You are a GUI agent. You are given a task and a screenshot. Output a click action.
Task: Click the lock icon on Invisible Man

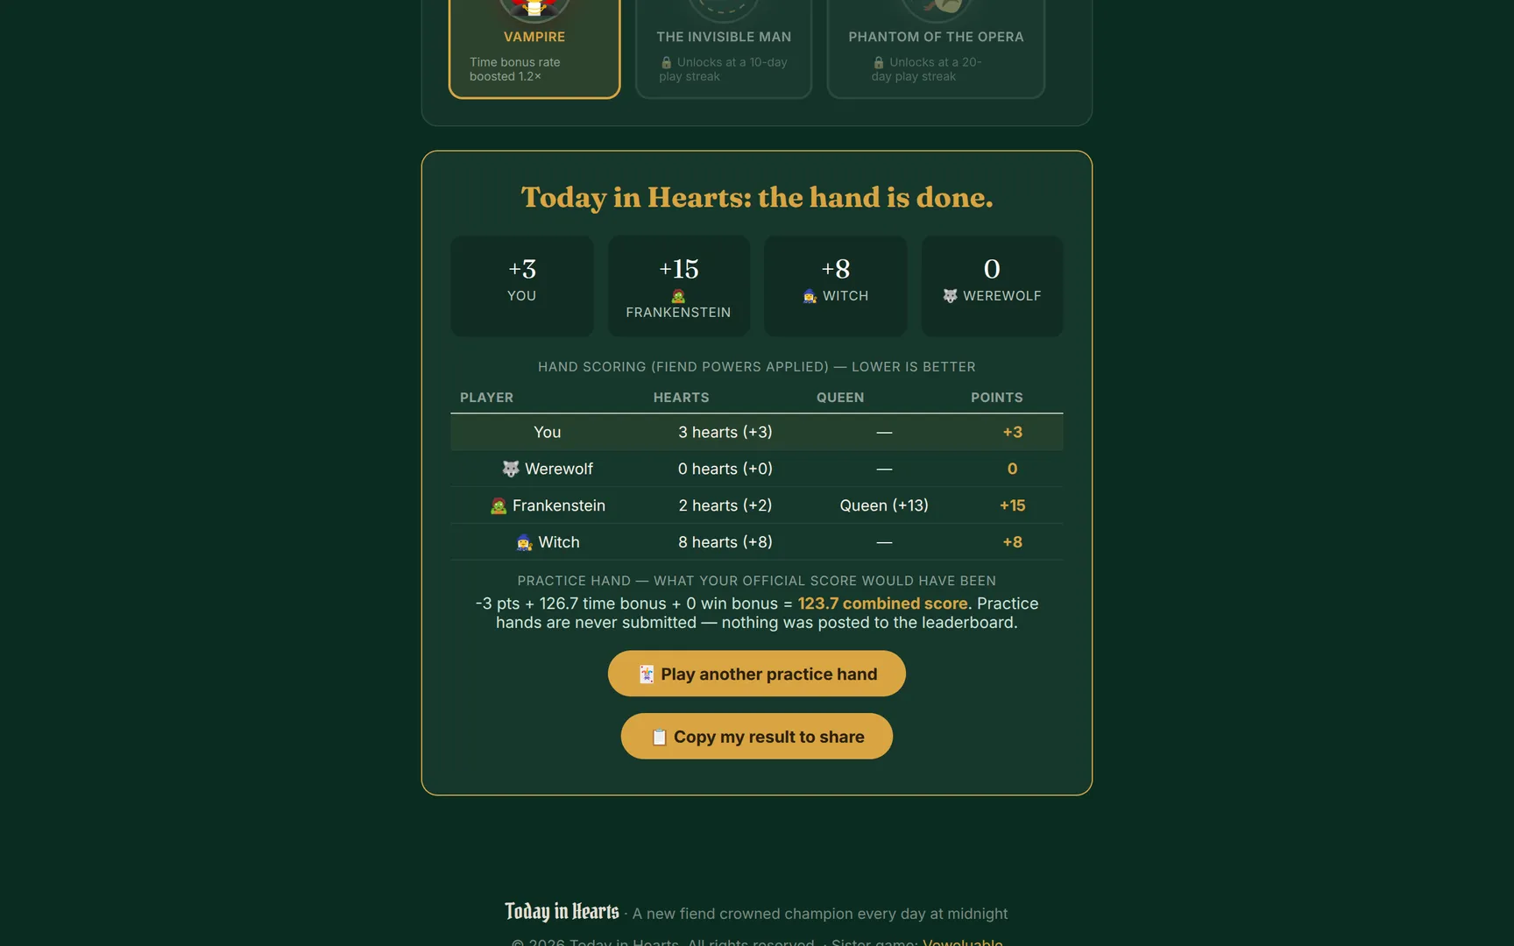pyautogui.click(x=666, y=62)
